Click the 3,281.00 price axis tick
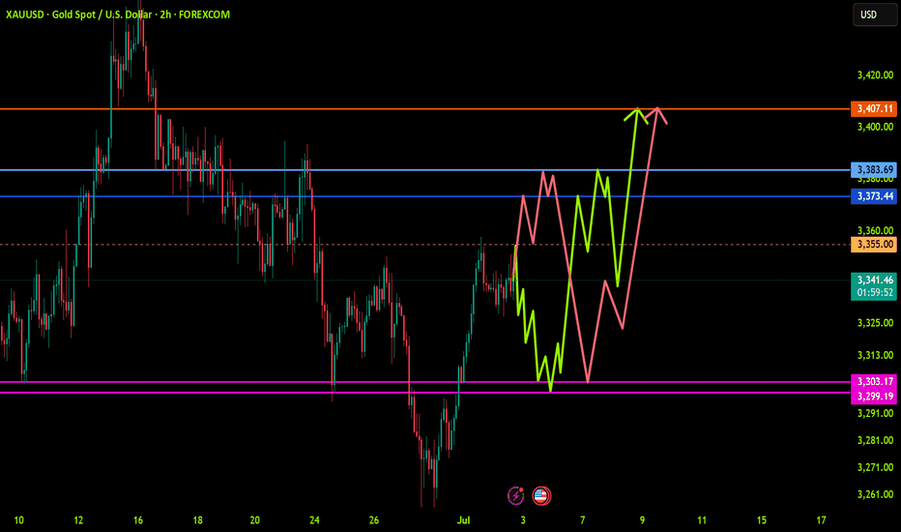This screenshot has width=901, height=532. (875, 440)
